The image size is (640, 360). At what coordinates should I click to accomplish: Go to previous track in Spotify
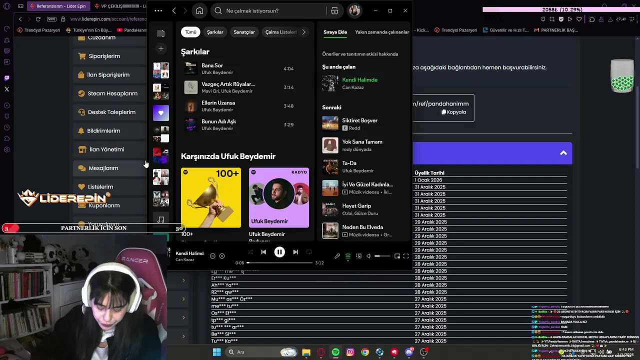tap(263, 252)
